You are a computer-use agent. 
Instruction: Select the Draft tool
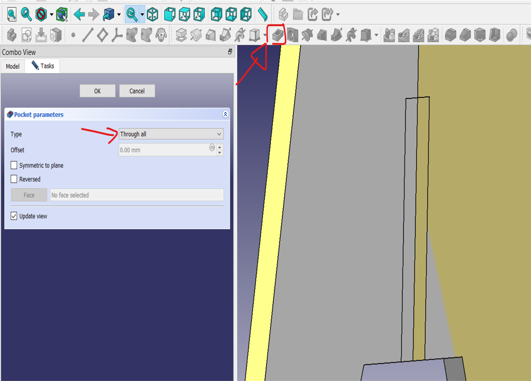480,35
